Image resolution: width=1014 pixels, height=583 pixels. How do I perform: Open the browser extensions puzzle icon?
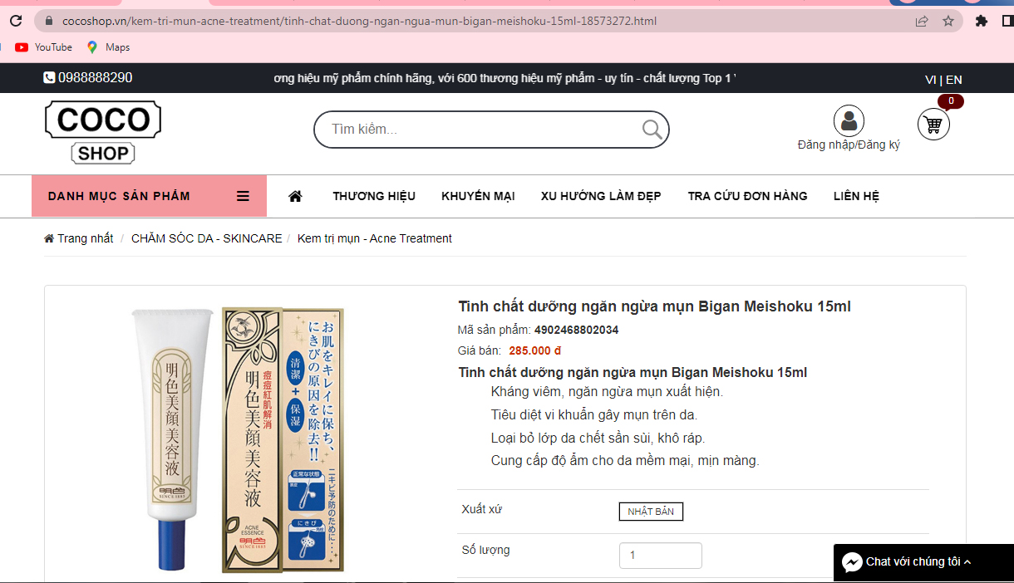point(982,21)
